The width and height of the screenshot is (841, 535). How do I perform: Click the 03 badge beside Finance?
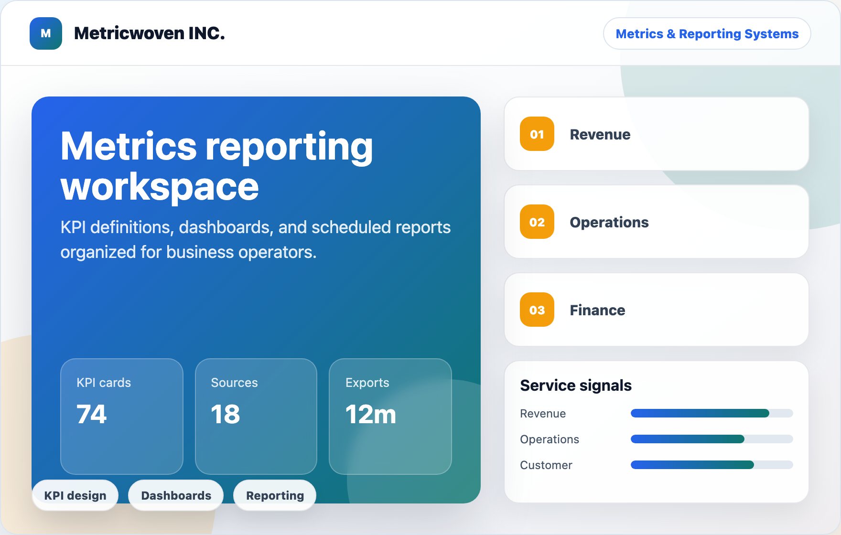coord(537,310)
